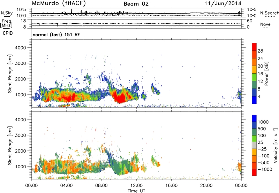The height and width of the screenshot is (193, 279).
Task: Select the 'normal (fast) 151 RF' text
Action: [56, 34]
